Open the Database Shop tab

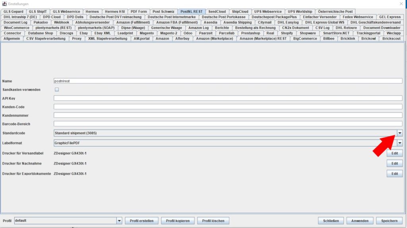[x=41, y=33]
